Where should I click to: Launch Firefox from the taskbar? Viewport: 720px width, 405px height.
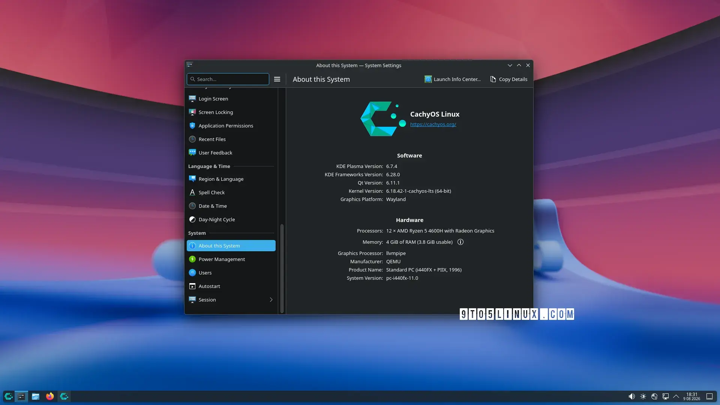coord(50,396)
